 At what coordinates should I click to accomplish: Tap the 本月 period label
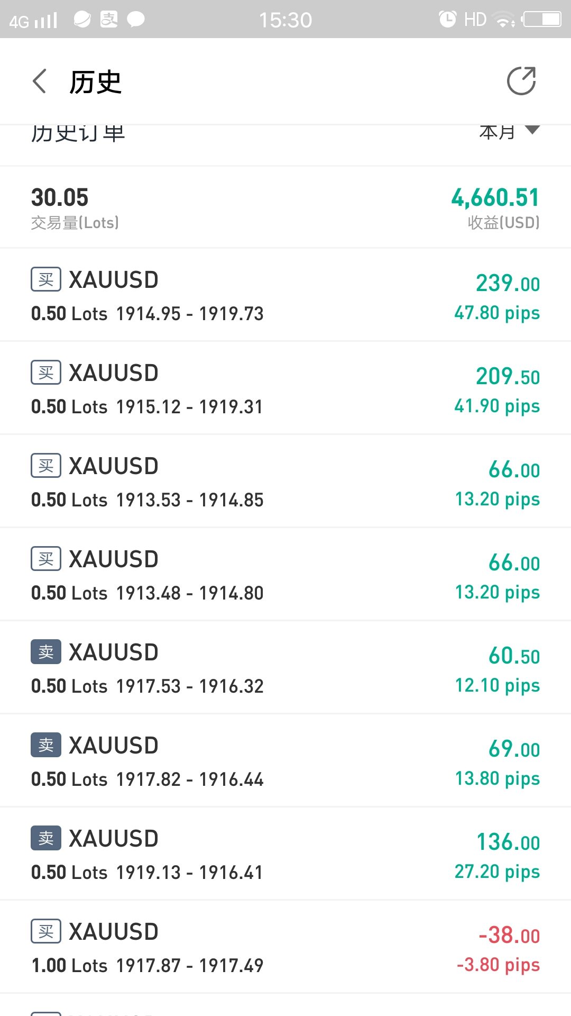(497, 132)
